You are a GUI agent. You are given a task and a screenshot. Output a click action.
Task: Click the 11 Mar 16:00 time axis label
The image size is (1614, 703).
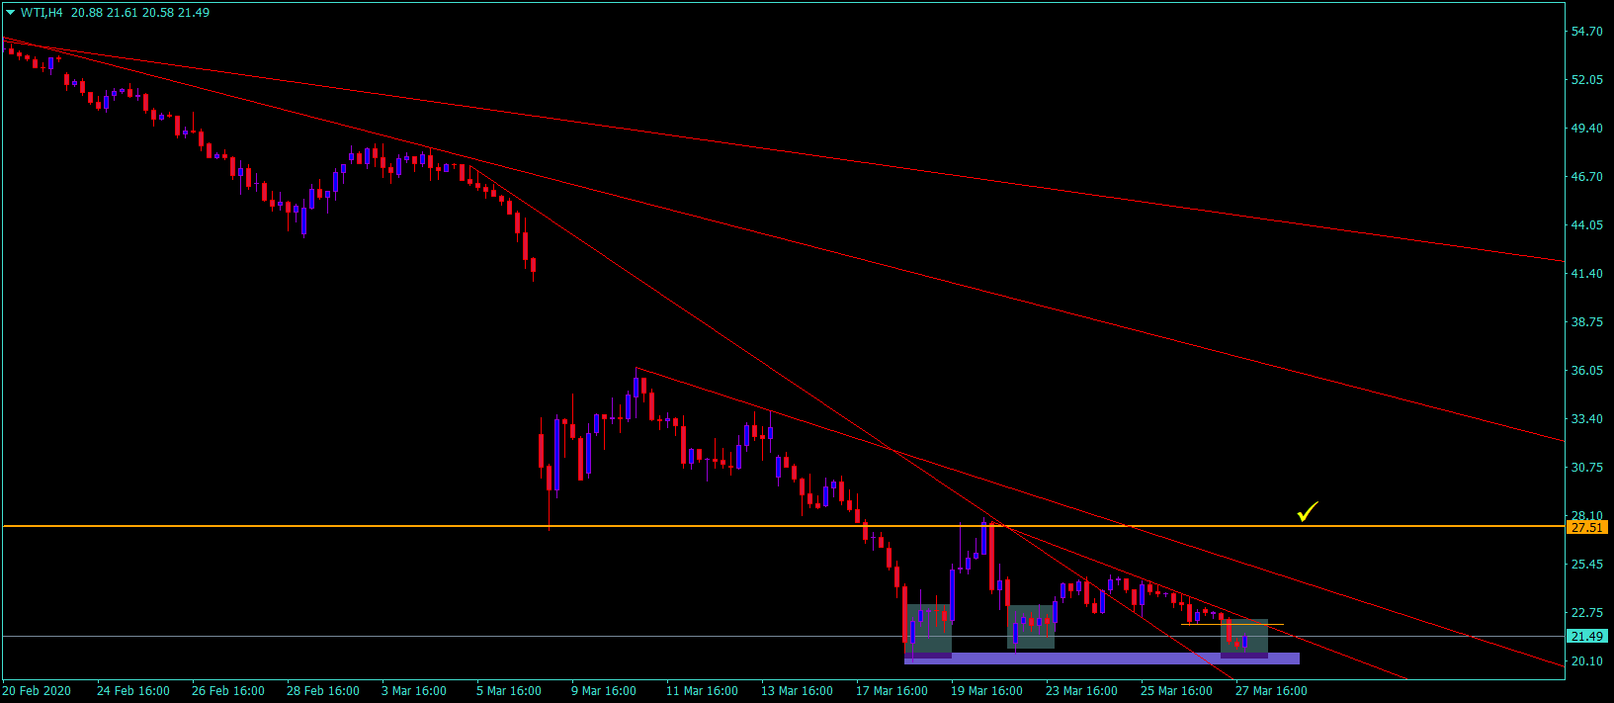point(702,691)
